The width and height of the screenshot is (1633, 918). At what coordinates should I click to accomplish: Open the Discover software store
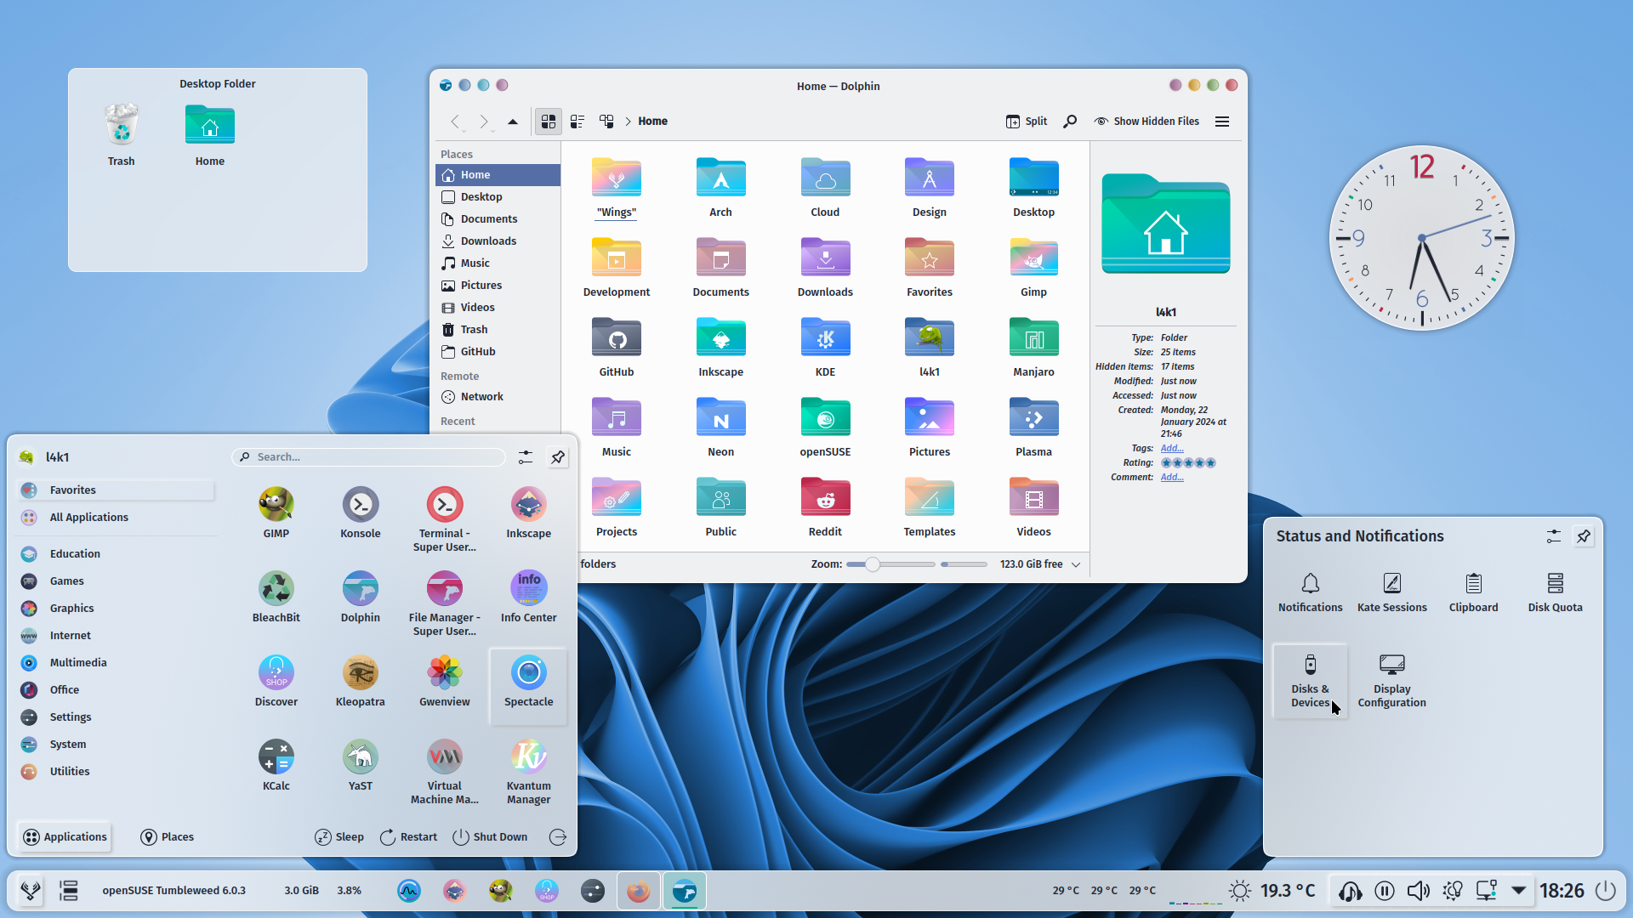276,681
